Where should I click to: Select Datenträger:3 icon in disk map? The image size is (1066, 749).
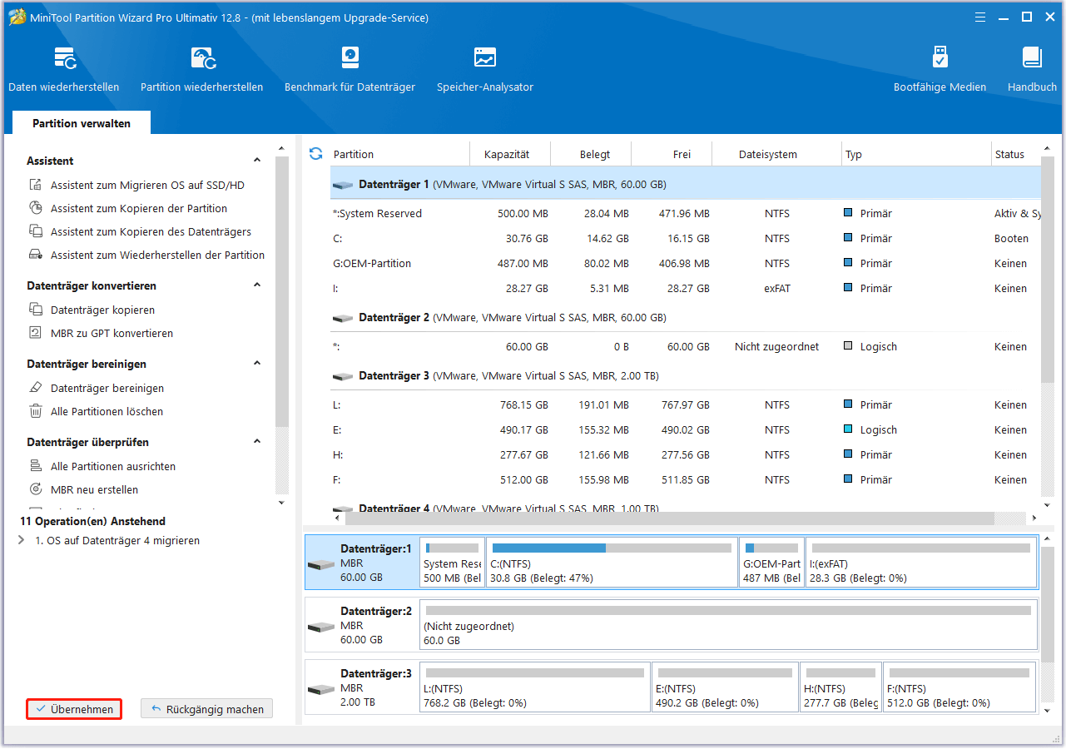click(321, 688)
